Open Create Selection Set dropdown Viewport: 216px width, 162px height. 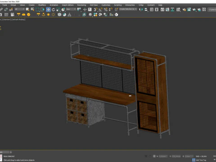click(128, 9)
